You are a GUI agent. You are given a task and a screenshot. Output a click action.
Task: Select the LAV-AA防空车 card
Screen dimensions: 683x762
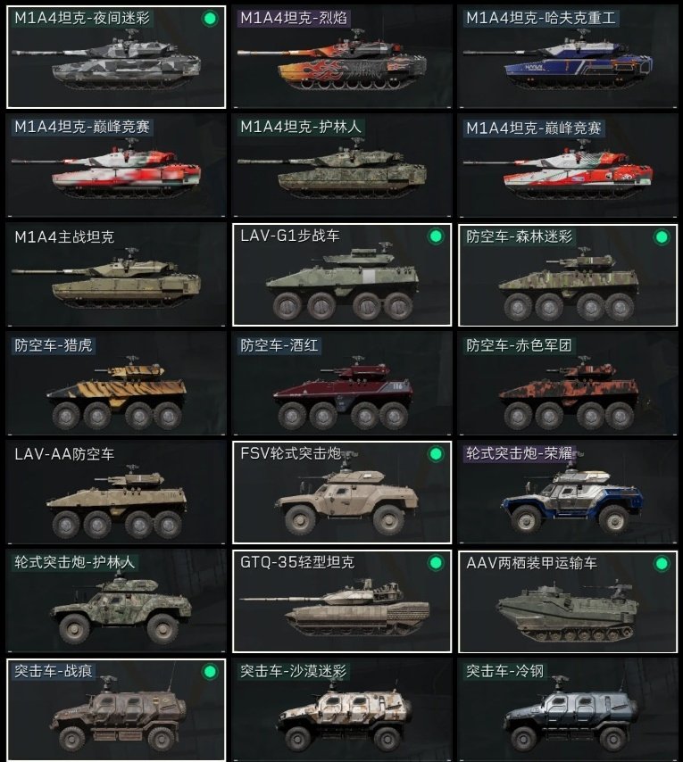[x=116, y=493]
